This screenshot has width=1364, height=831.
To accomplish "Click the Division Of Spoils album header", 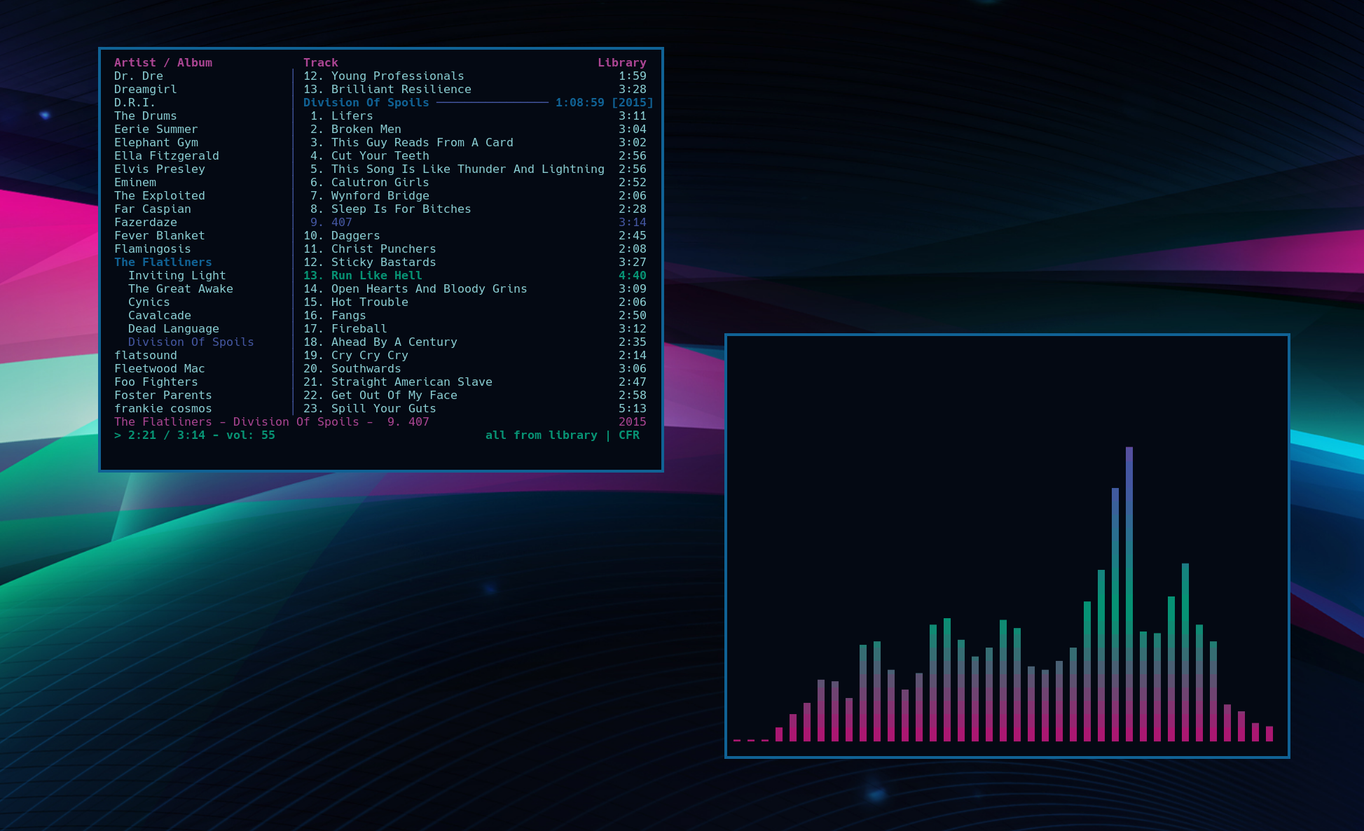I will click(x=366, y=103).
